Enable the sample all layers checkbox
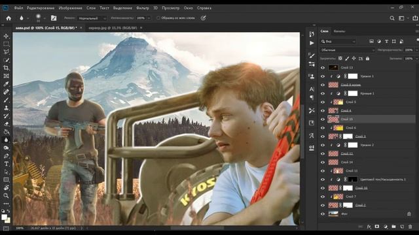Image resolution: width=419 pixels, height=235 pixels. [158, 18]
